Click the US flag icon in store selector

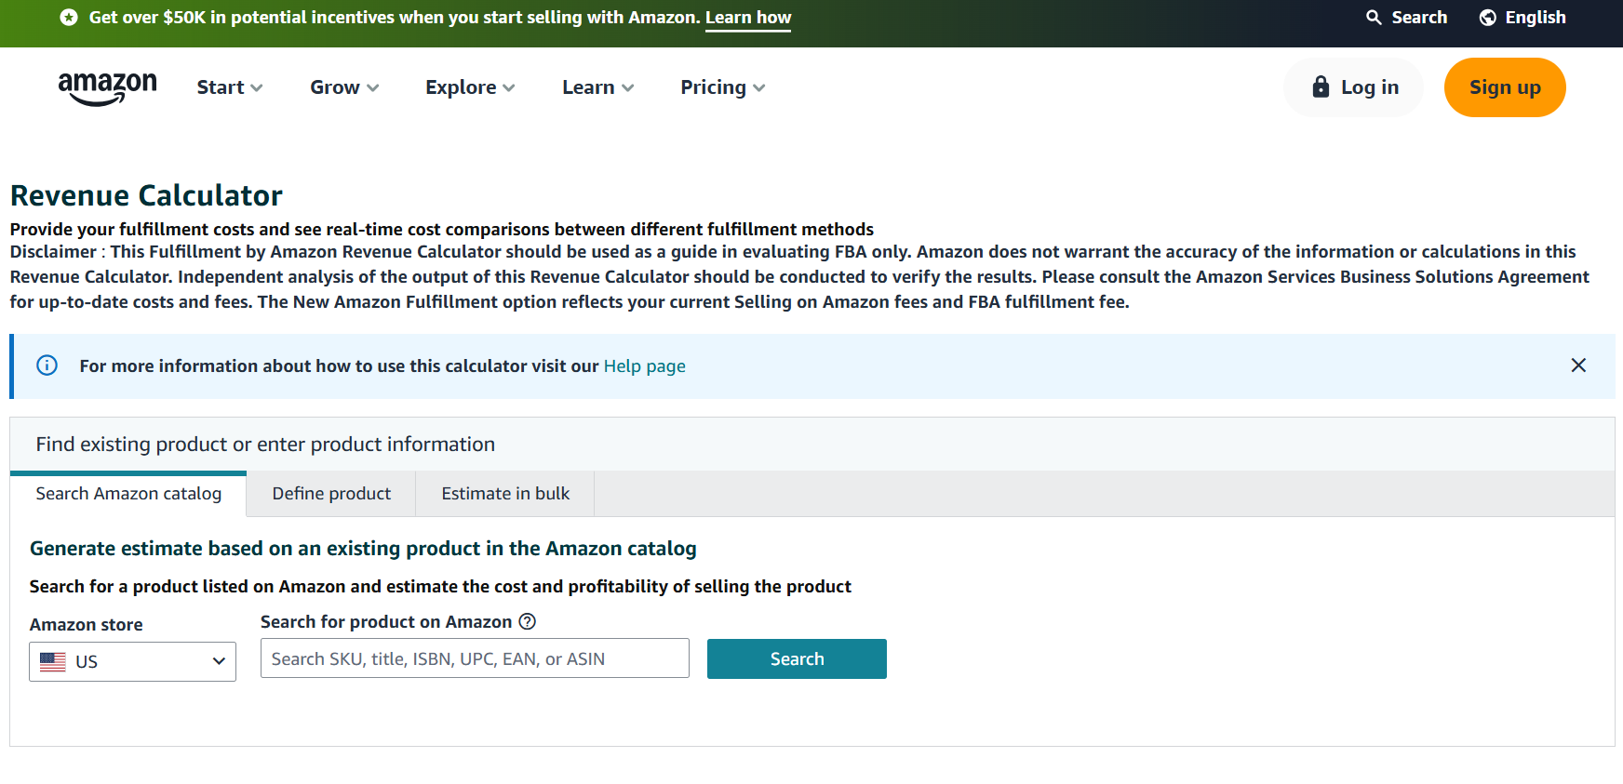pyautogui.click(x=53, y=661)
